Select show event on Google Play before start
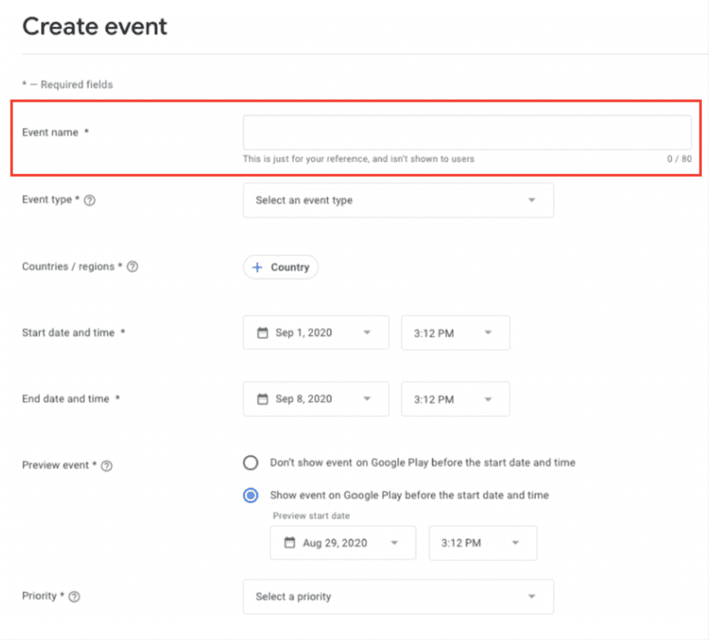709x640 pixels. click(251, 495)
